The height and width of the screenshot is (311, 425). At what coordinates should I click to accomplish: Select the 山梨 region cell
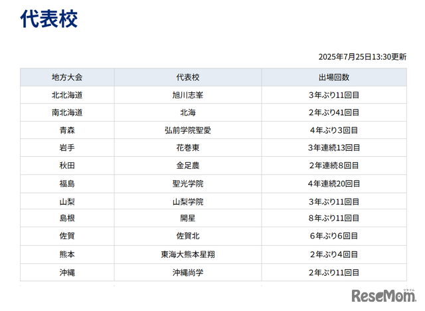67,201
